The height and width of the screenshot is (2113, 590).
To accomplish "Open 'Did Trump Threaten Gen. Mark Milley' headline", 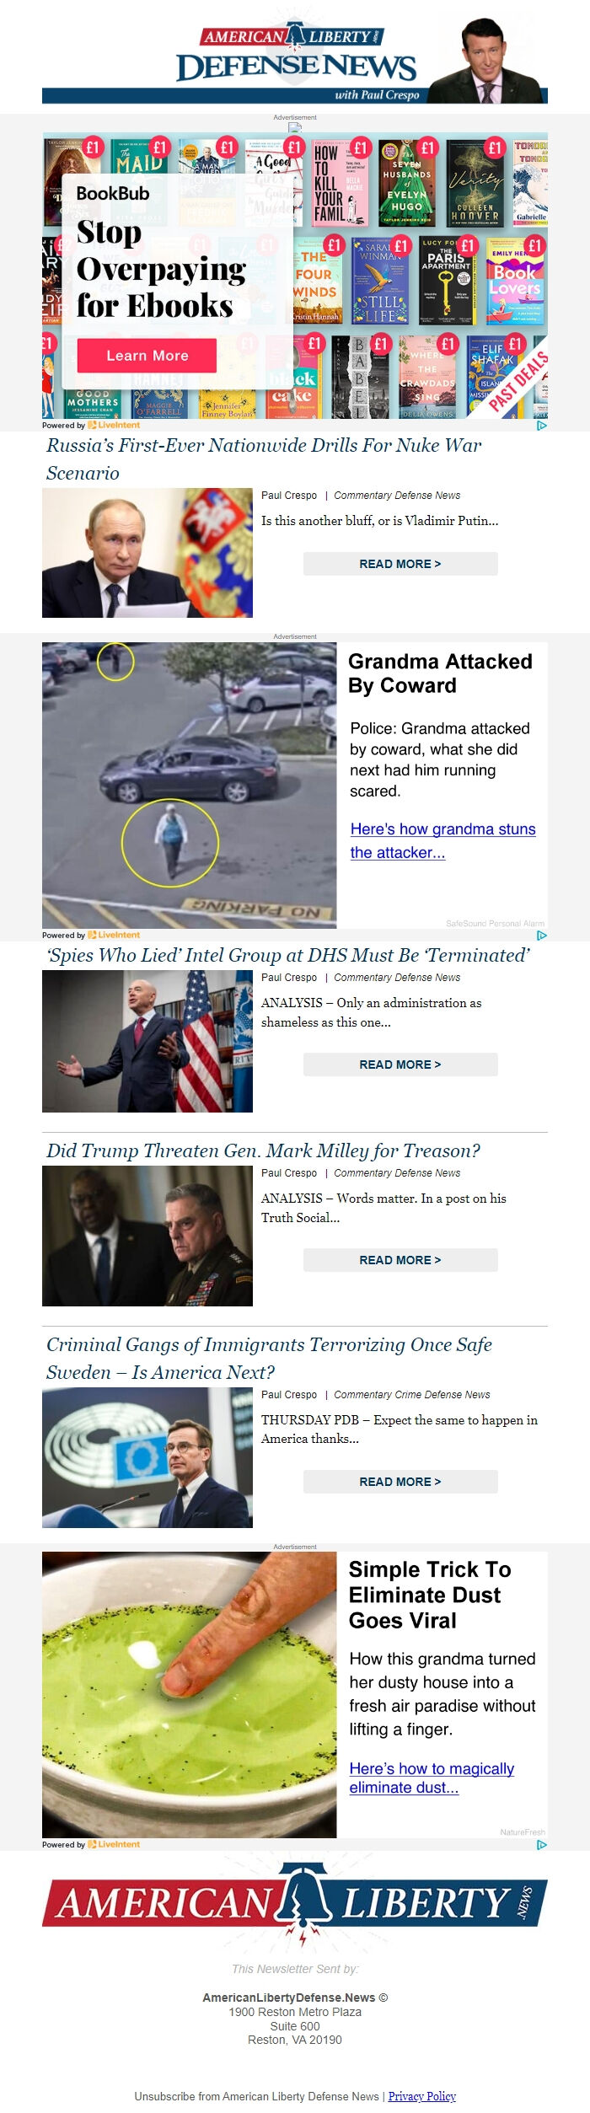I will (263, 1150).
